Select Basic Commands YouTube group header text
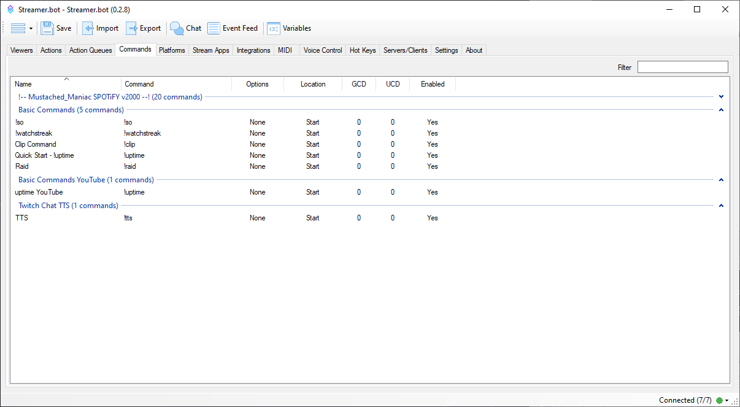 (x=86, y=180)
